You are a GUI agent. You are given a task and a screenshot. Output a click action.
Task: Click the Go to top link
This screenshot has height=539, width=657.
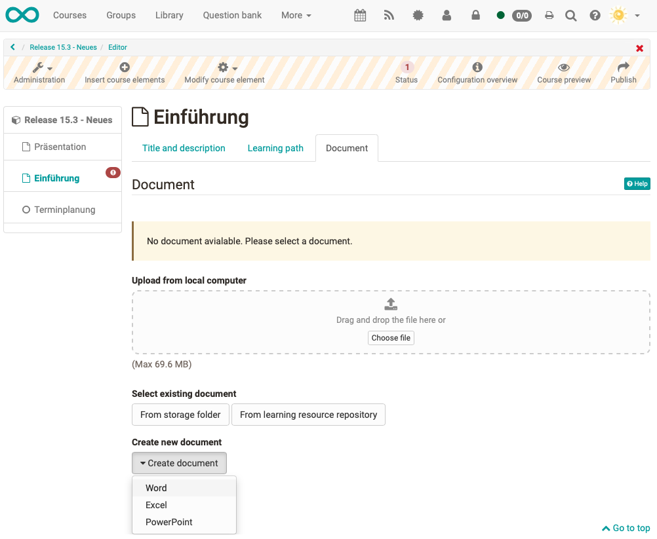click(626, 528)
